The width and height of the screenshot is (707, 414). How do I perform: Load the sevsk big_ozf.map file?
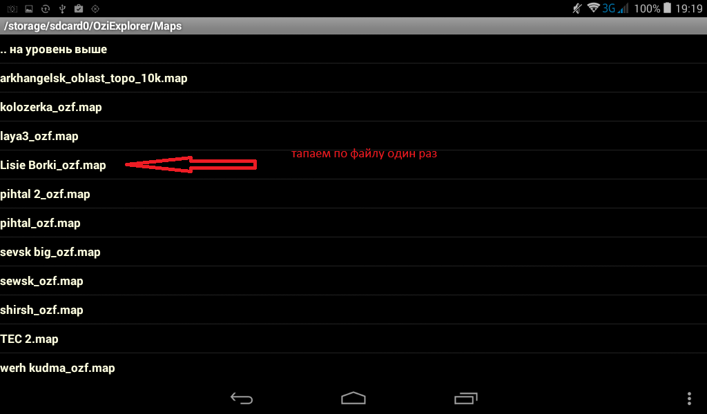[353, 252]
